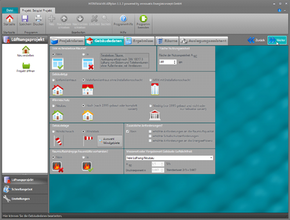Open the Datei menu
This screenshot has height=220, width=290.
10,10
